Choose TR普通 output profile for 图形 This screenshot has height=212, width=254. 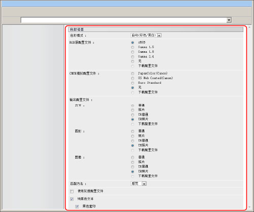133,141
